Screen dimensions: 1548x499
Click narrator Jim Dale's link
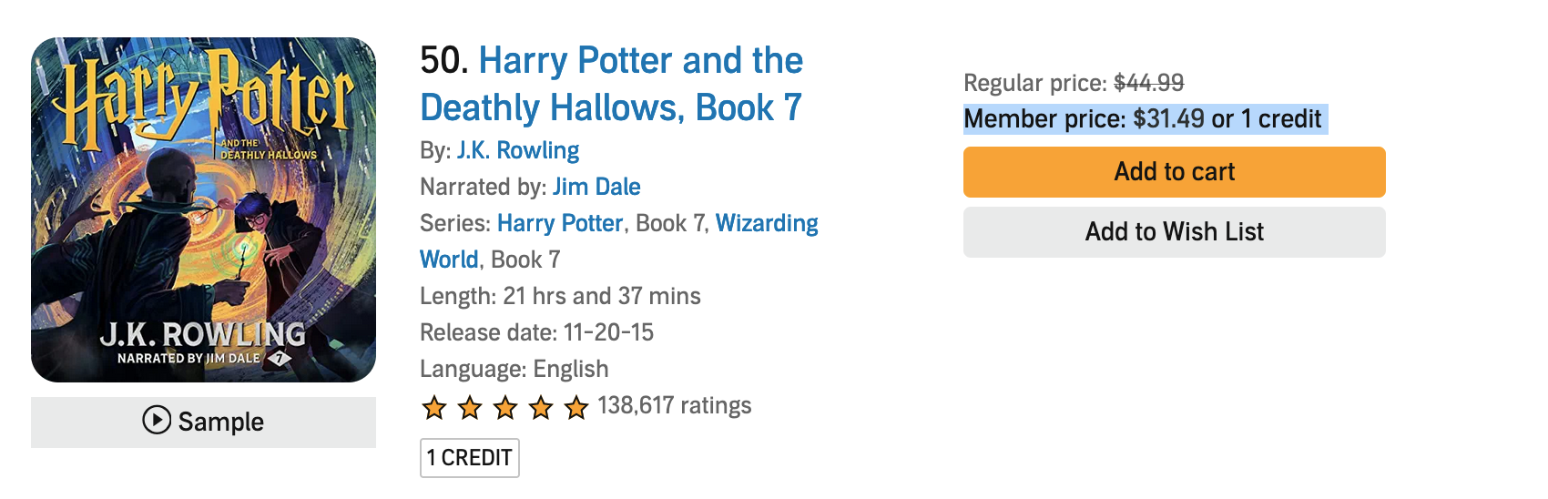pos(596,187)
